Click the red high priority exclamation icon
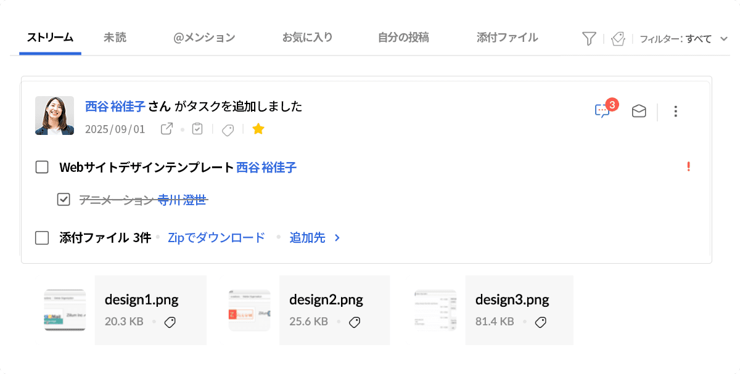Screen dimensions: 740x374 (x=689, y=166)
